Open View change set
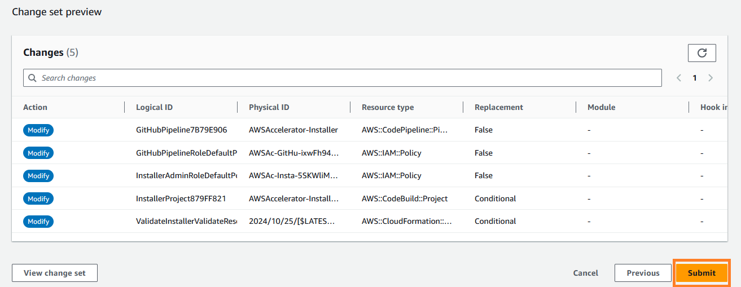Viewport: 741px width, 287px height. click(55, 273)
